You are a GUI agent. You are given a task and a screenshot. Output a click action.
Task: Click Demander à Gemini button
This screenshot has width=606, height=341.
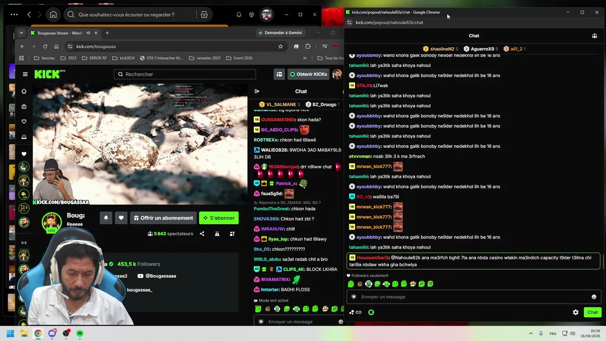pyautogui.click(x=280, y=33)
